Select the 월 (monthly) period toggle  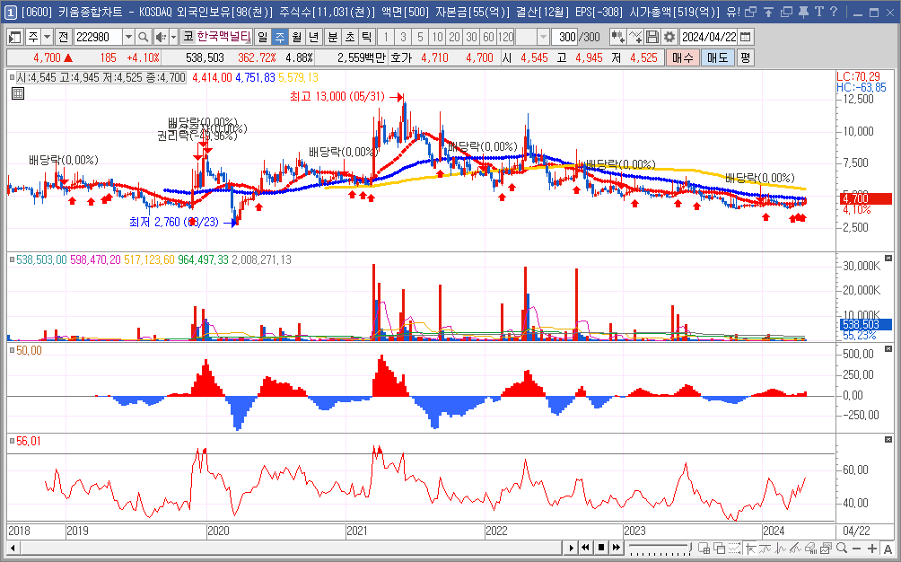coord(296,38)
